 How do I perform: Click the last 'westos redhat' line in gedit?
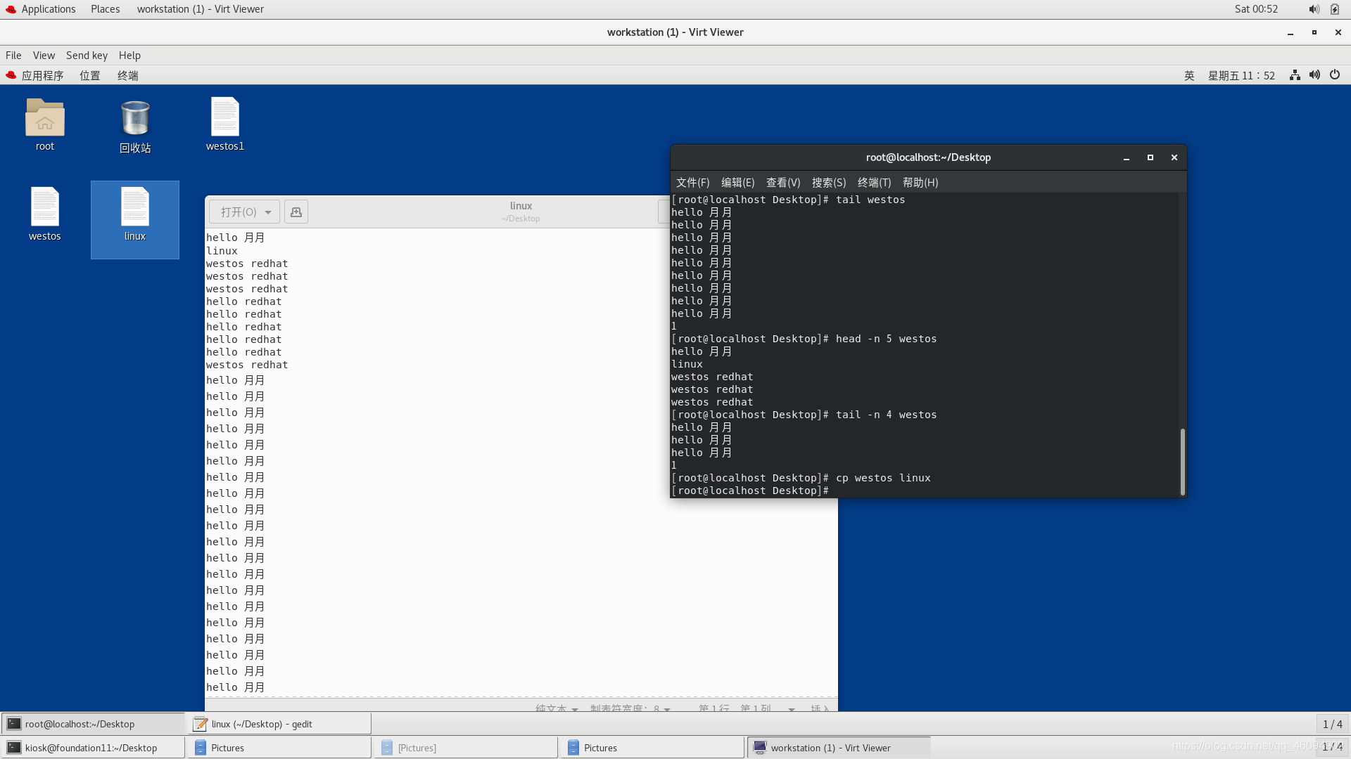click(x=247, y=365)
